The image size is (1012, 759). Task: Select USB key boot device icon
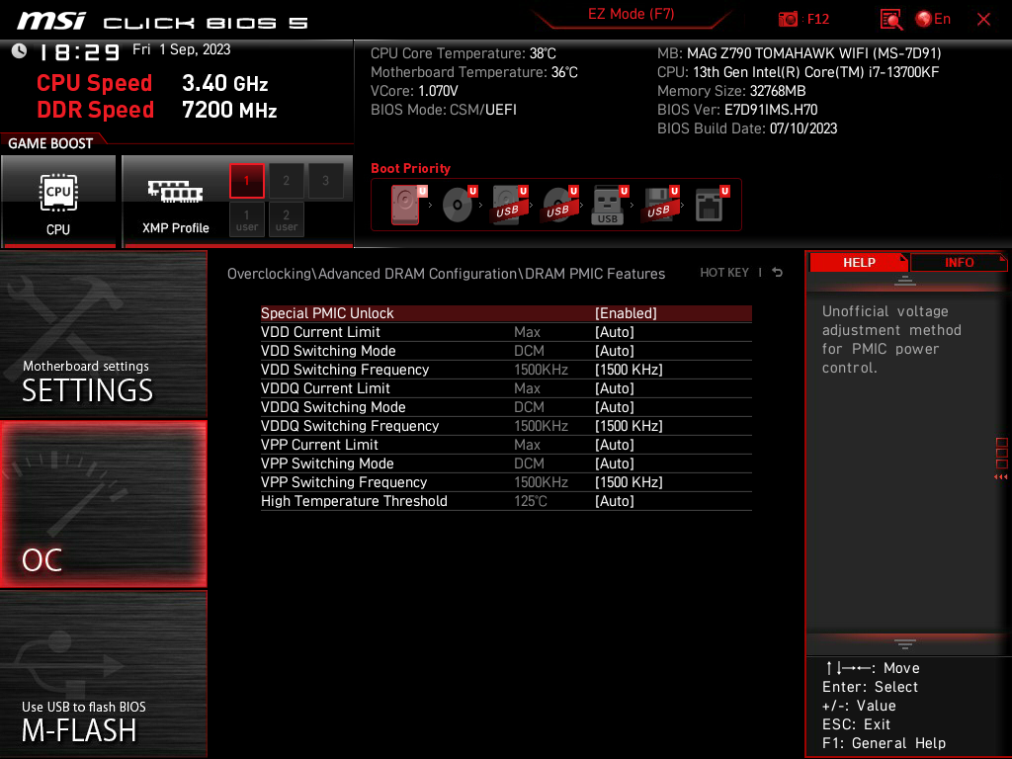(609, 205)
